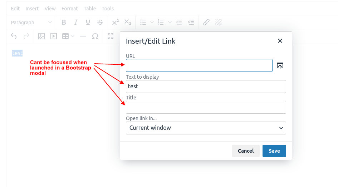Insert a bullet list
The width and height of the screenshot is (338, 187).
click(x=143, y=22)
